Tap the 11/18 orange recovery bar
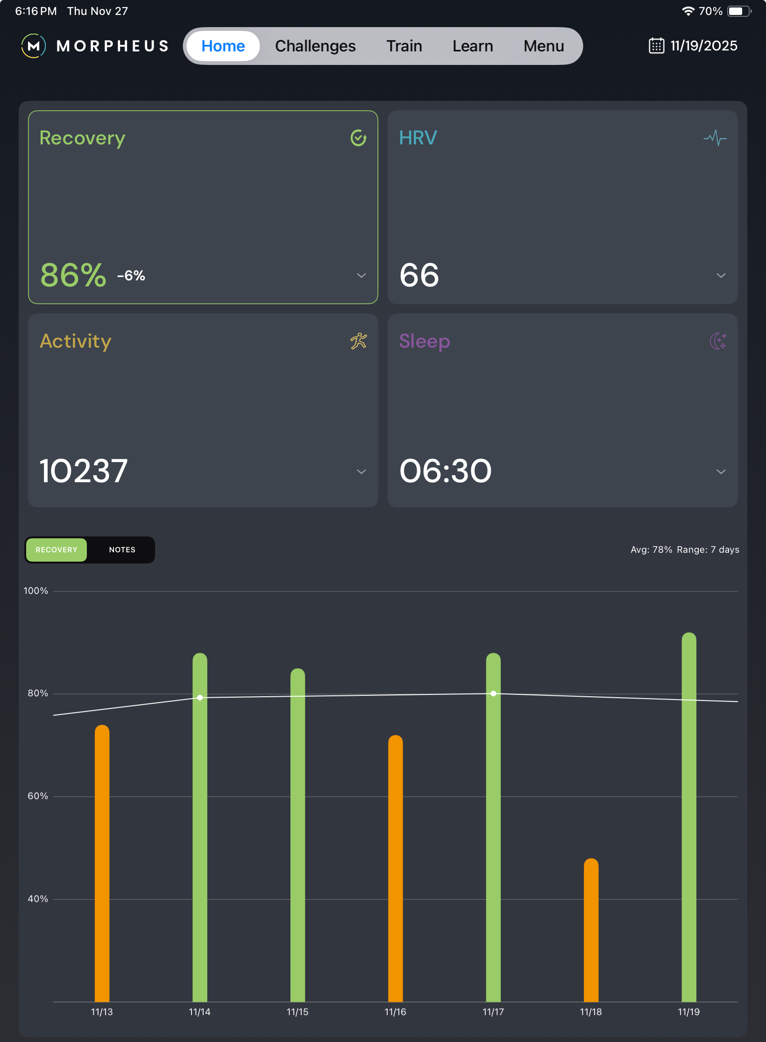 click(591, 930)
